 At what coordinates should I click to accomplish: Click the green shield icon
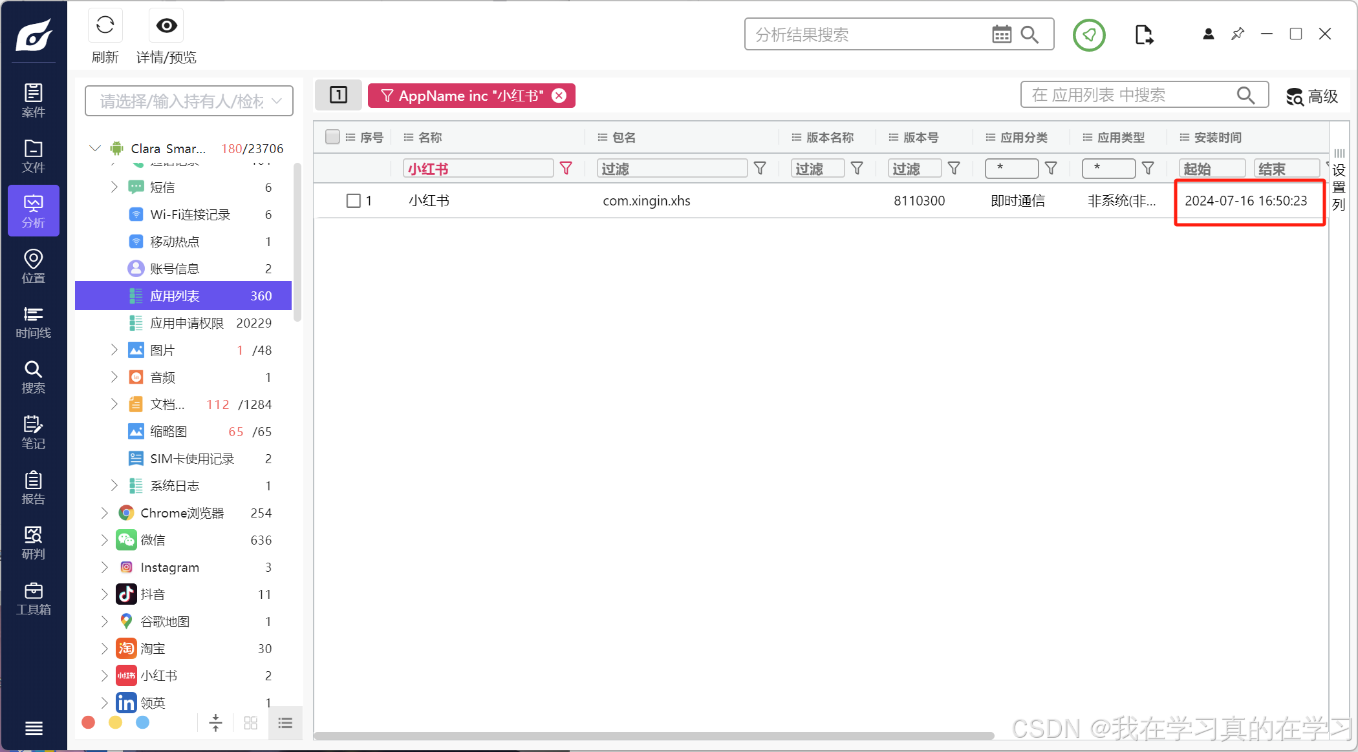pos(1089,34)
